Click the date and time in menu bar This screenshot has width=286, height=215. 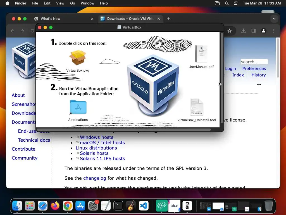coord(262,3)
